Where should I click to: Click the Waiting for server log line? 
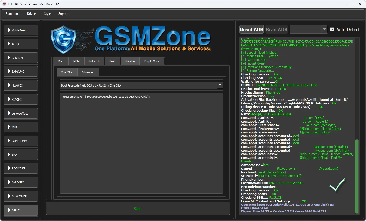pyautogui.click(x=260, y=82)
